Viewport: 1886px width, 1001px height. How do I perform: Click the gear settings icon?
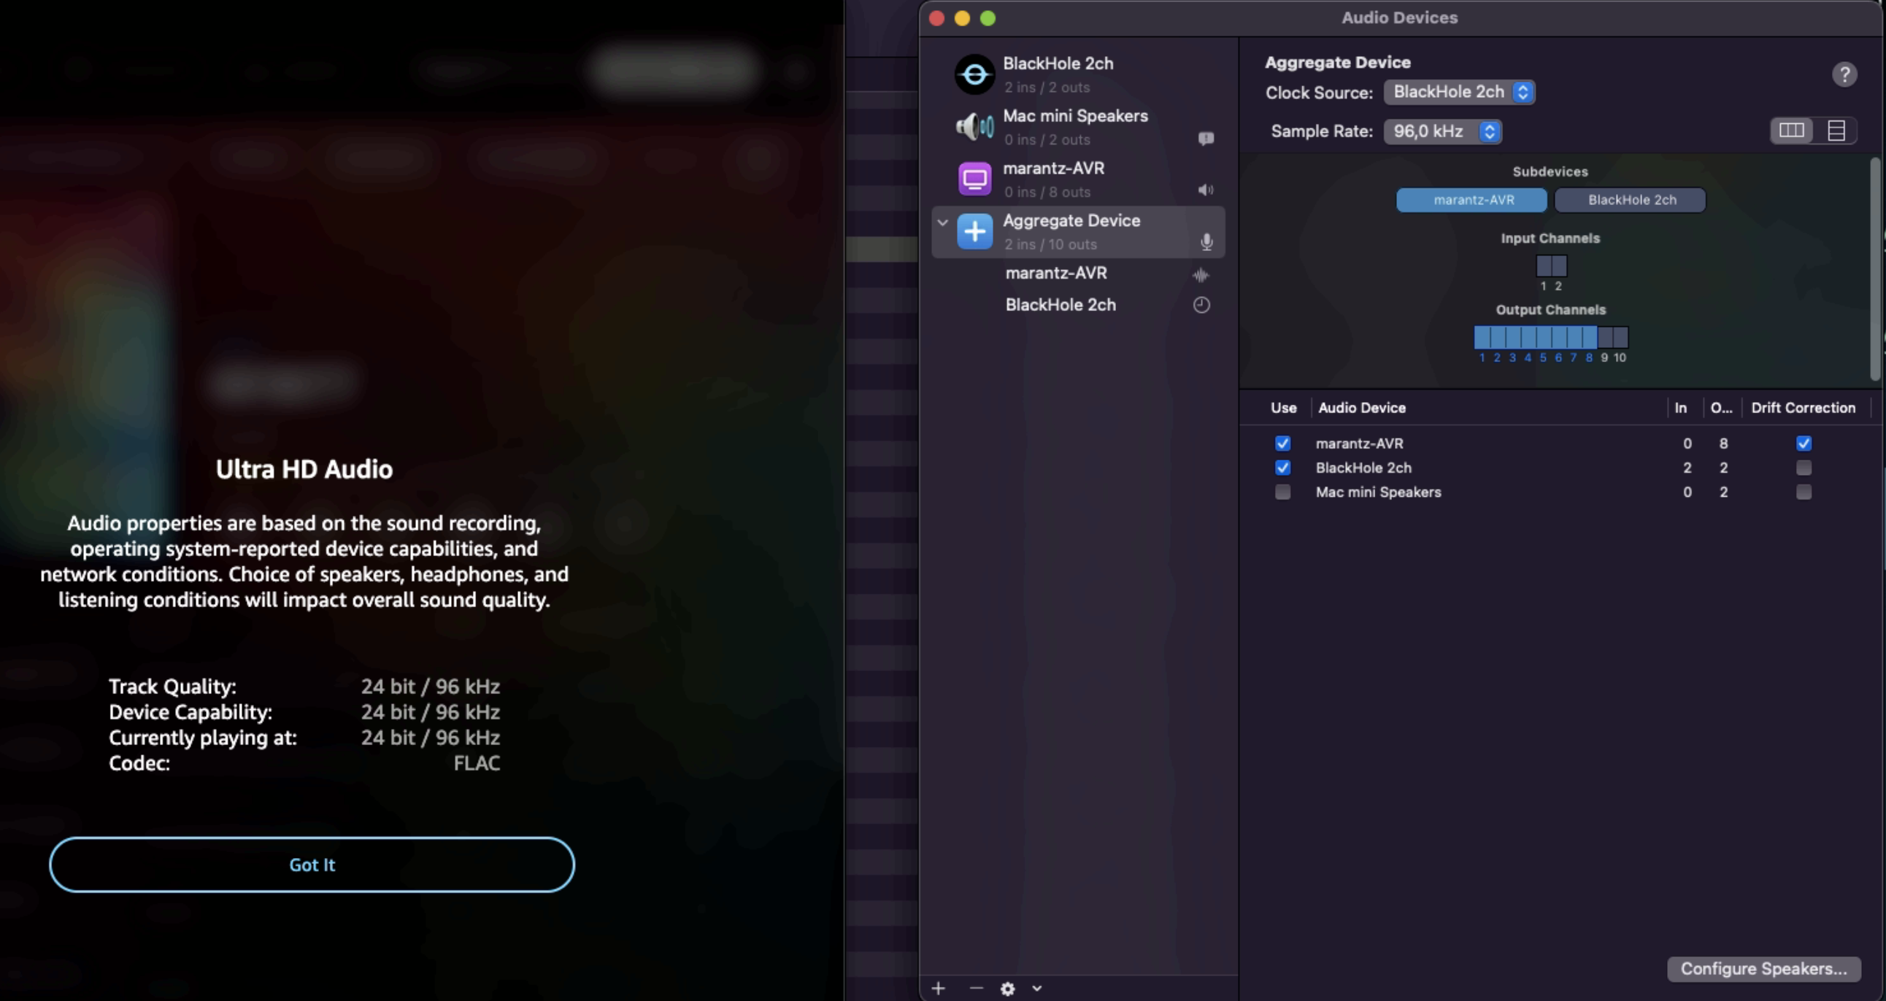point(1007,989)
